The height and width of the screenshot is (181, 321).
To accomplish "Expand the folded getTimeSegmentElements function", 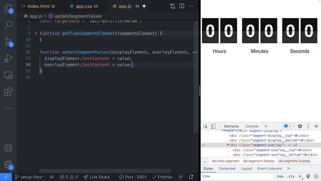I will coord(36,33).
